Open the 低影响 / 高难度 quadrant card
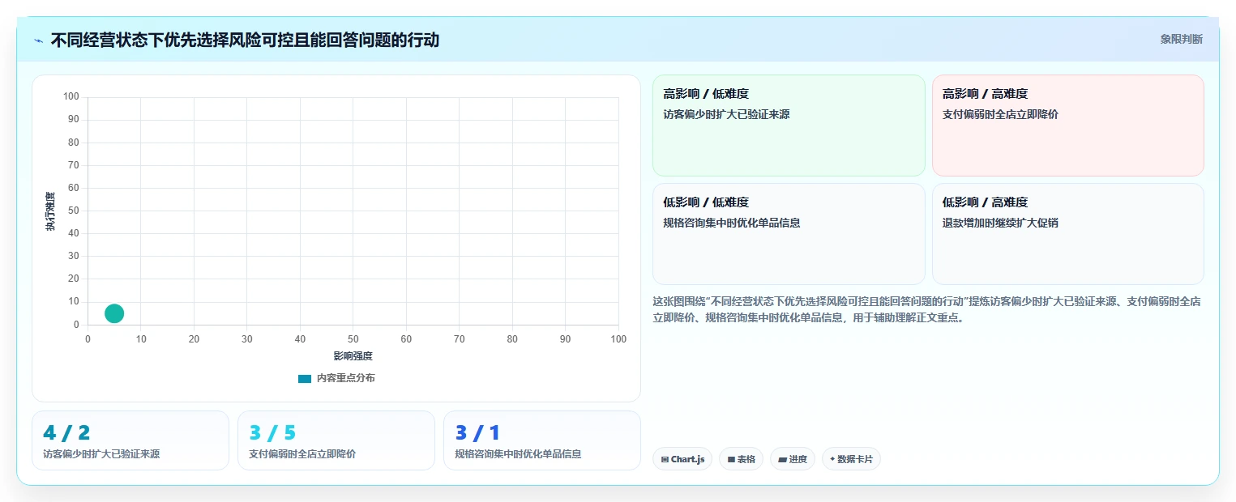This screenshot has width=1236, height=502. point(1068,234)
